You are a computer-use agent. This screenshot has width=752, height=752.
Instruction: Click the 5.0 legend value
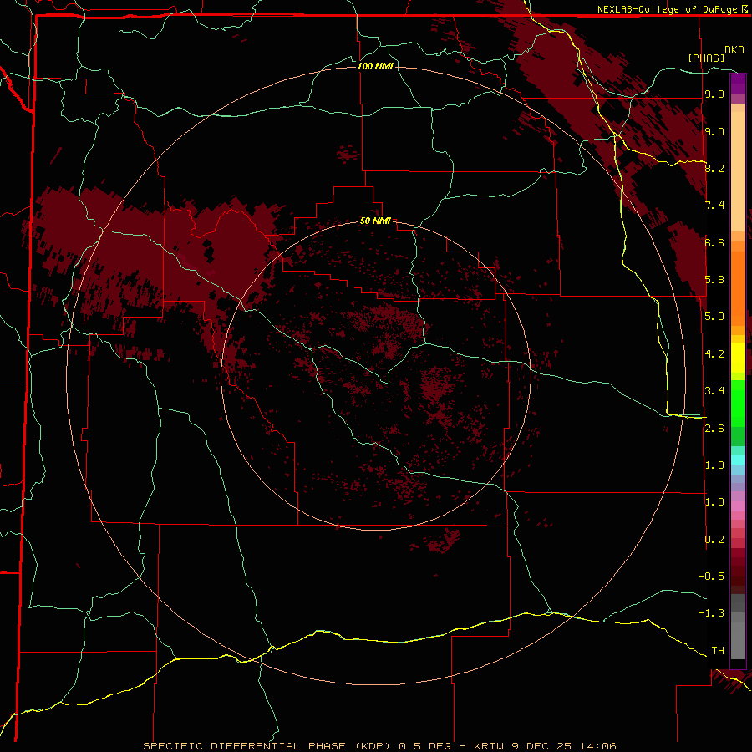[714, 317]
